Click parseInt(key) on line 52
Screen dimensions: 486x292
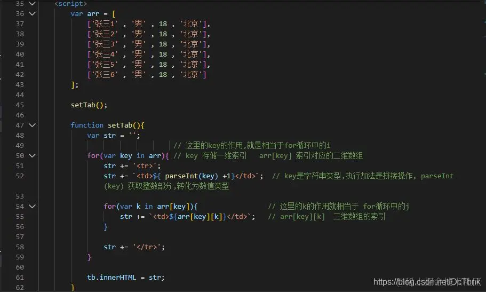point(192,176)
